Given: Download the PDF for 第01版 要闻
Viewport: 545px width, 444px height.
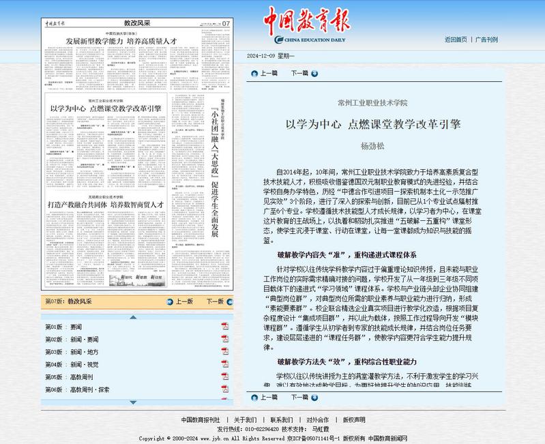Looking at the screenshot, I should click(225, 327).
